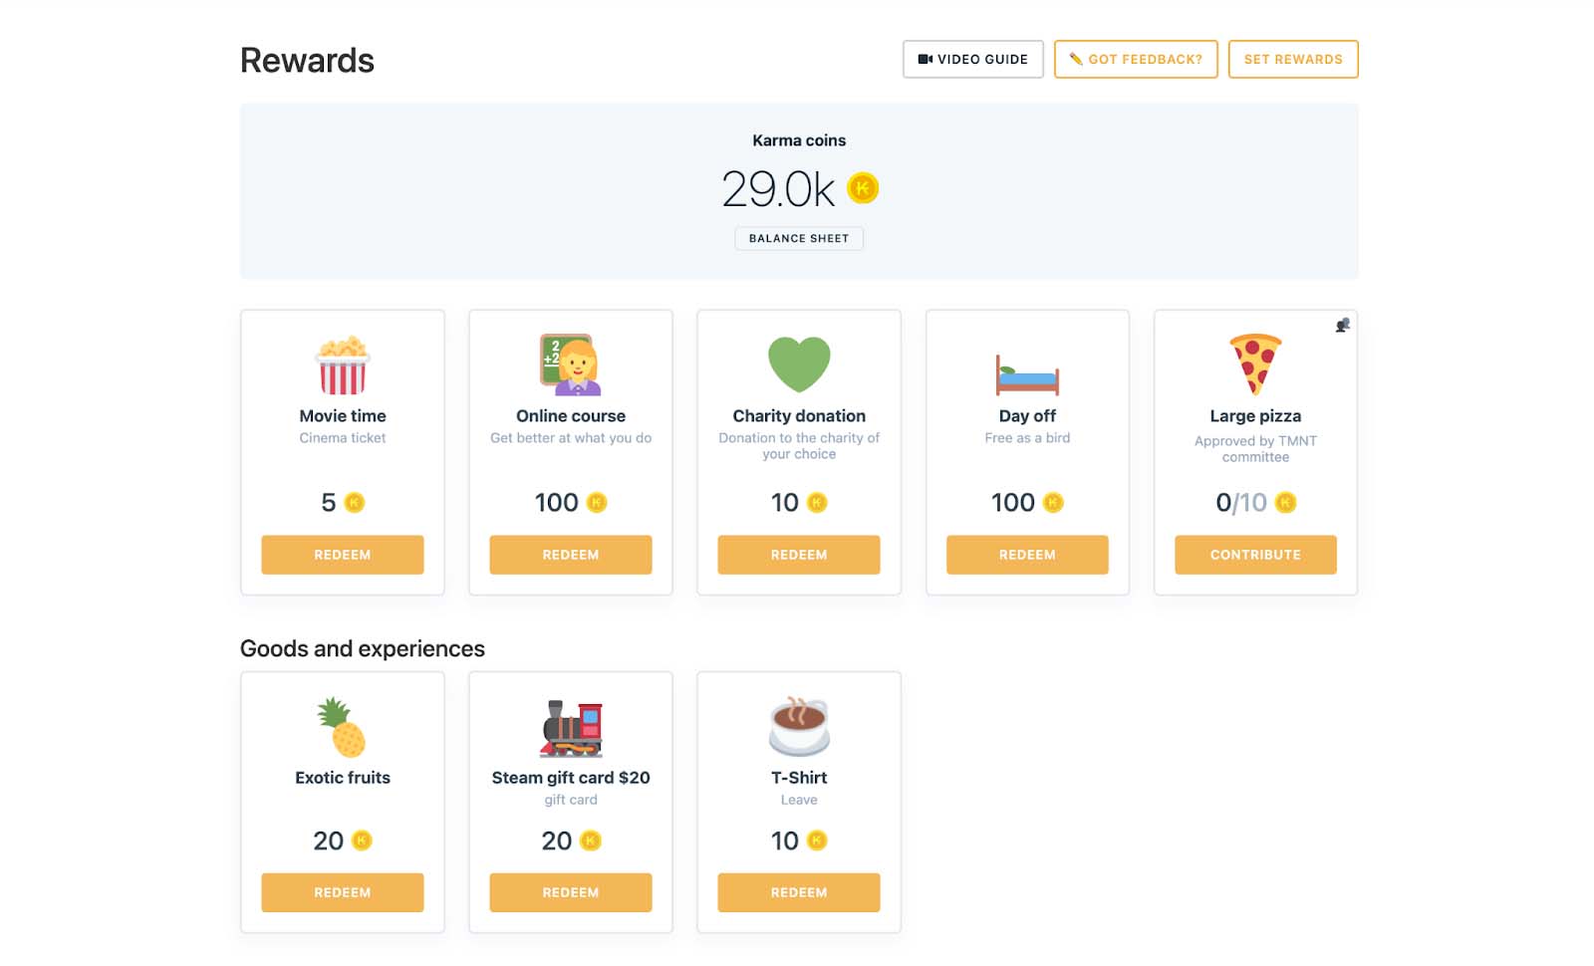The width and height of the screenshot is (1594, 966).
Task: Click the teacher emoji on Online course card
Action: [x=570, y=364]
